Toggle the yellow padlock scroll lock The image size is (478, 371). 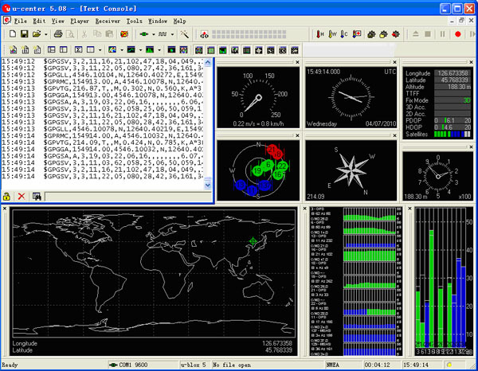coord(6,197)
